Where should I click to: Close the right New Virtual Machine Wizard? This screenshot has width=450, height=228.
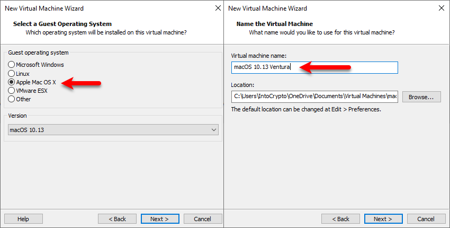click(442, 8)
